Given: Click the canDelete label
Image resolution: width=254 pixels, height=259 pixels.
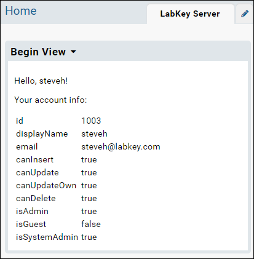Looking at the screenshot, I should pyautogui.click(x=36, y=199).
